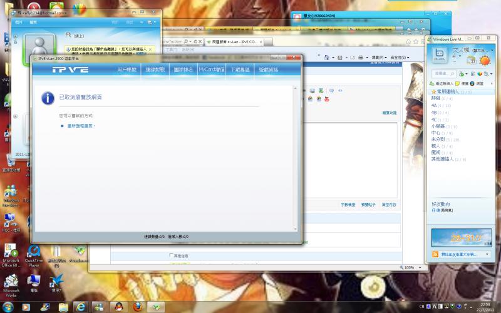Click the 好友動向 heading in Messenger

(x=441, y=204)
